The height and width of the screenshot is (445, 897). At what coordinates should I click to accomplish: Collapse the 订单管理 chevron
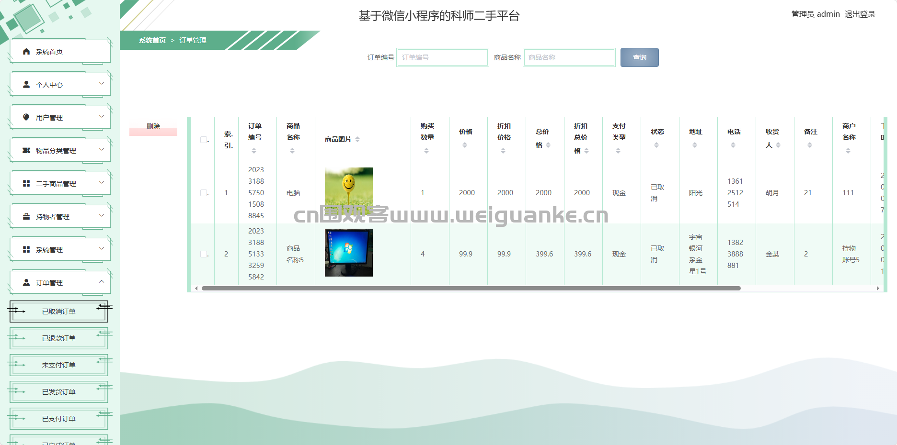point(102,281)
